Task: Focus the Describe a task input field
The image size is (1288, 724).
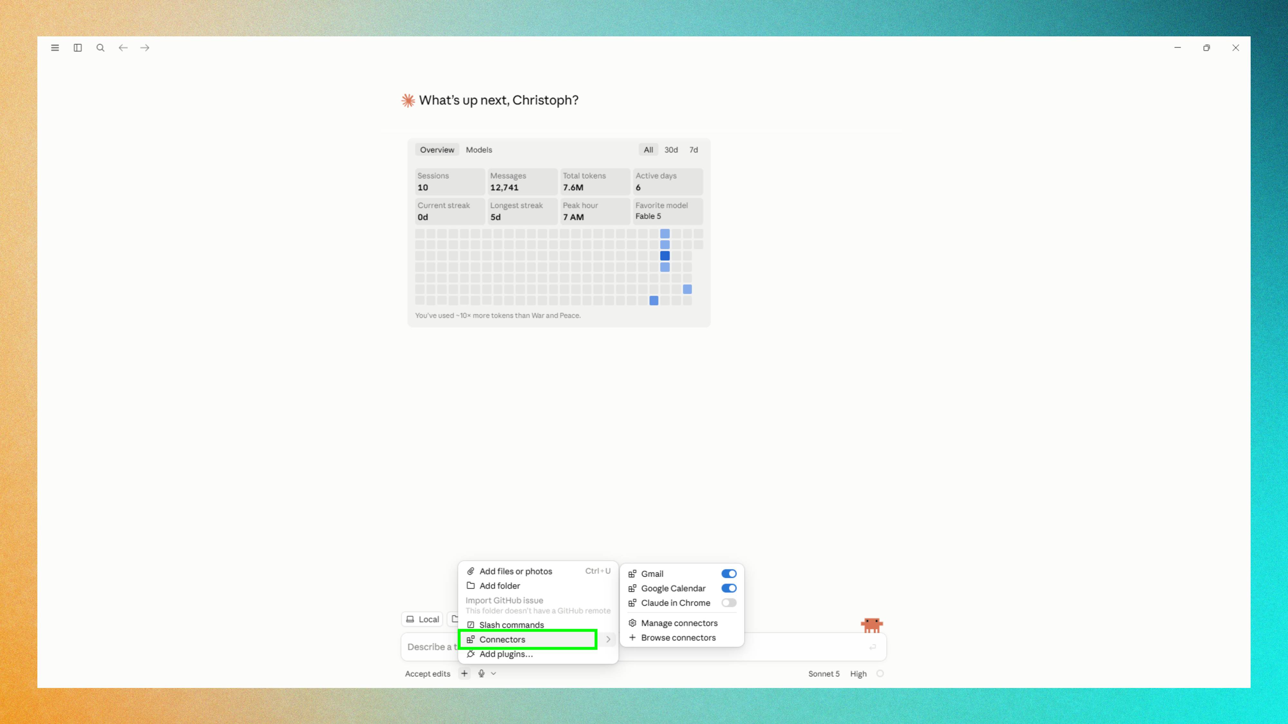Action: coord(643,646)
